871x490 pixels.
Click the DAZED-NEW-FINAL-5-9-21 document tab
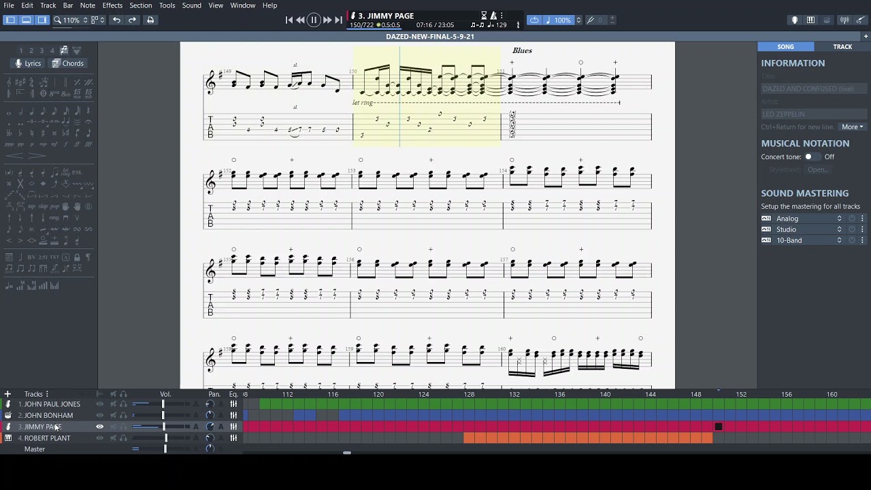430,37
